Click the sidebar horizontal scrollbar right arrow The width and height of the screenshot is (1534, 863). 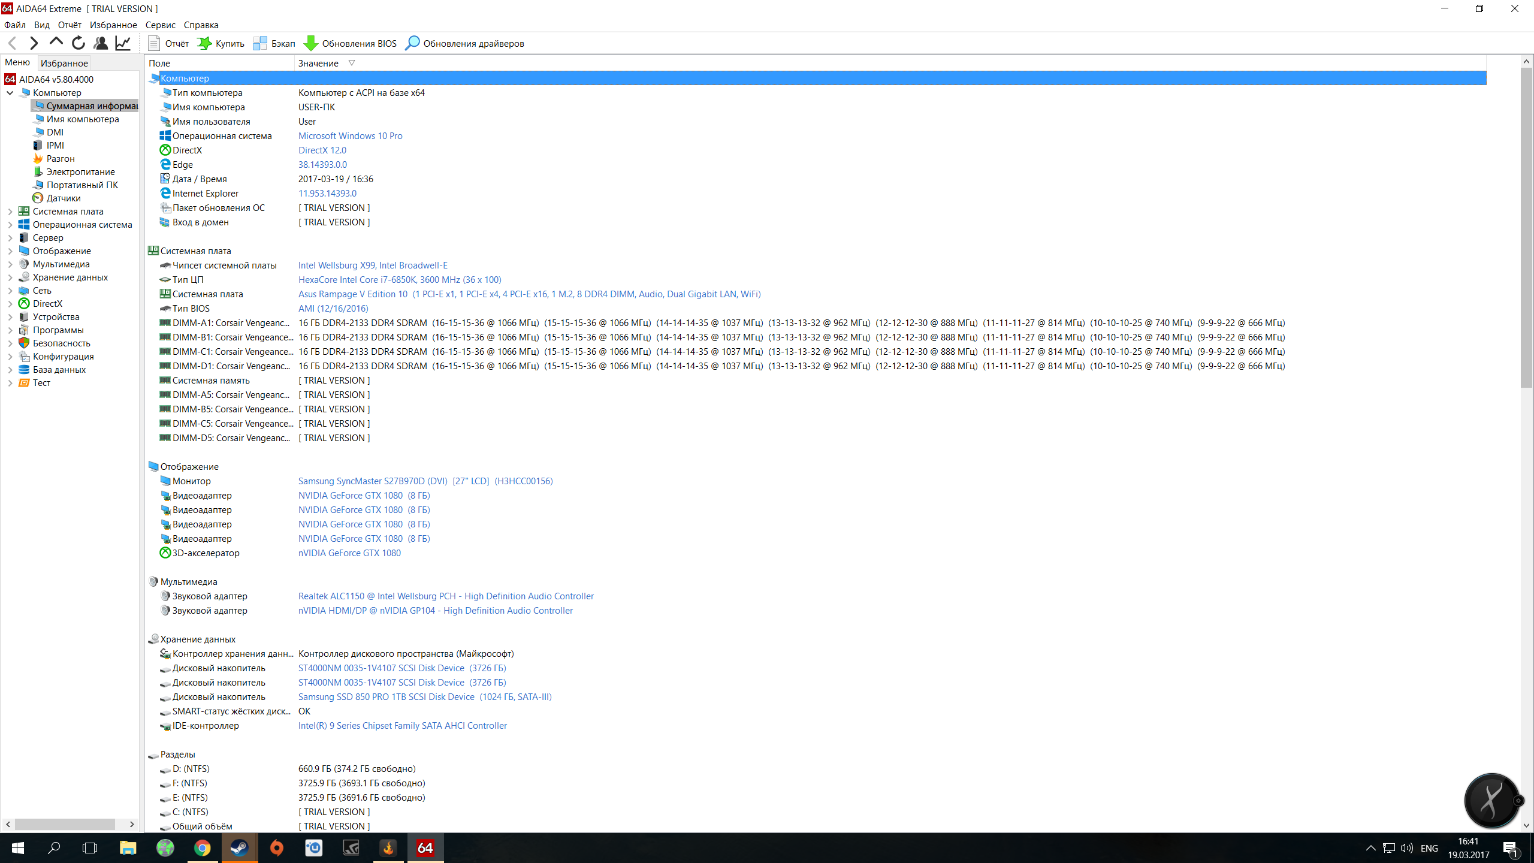(132, 825)
